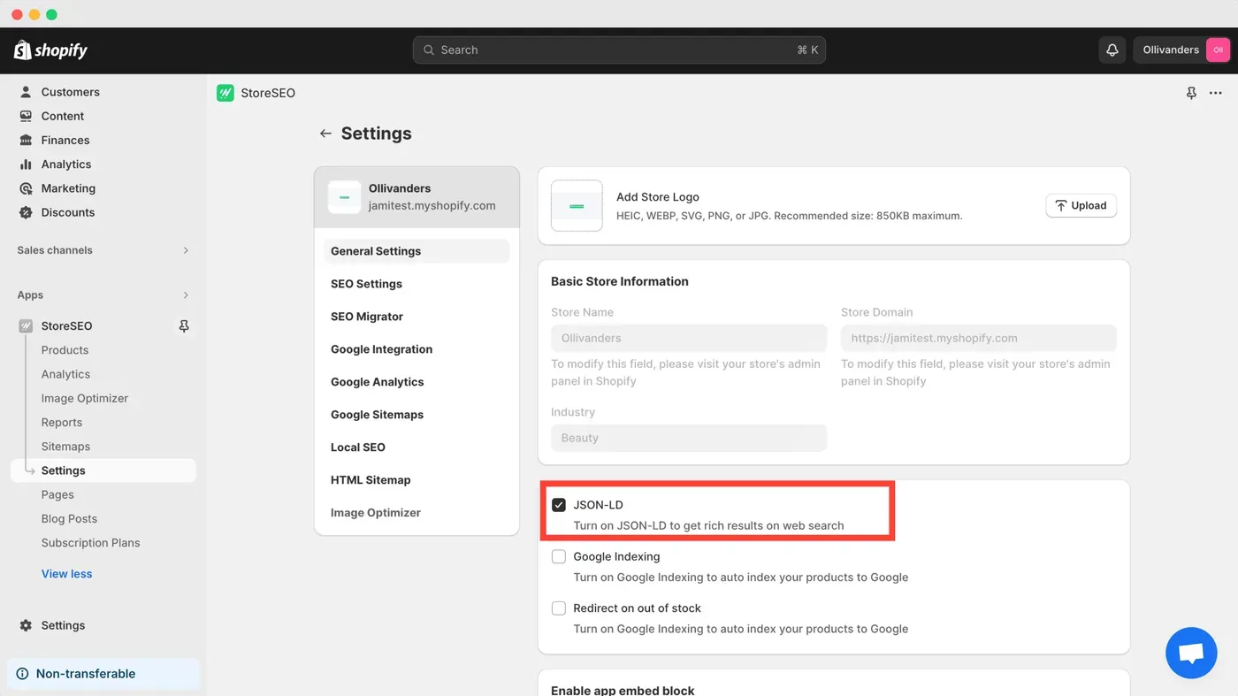Open the notifications bell

click(1112, 50)
